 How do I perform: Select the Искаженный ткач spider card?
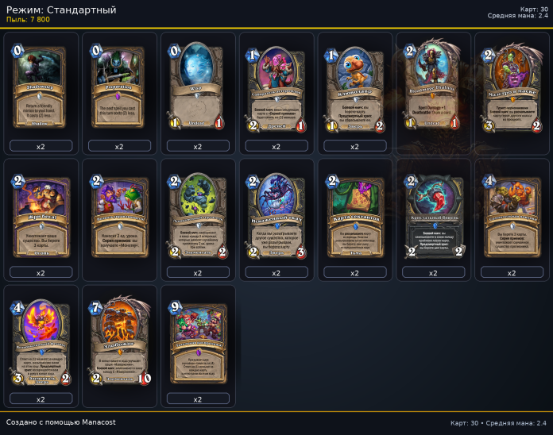(276, 216)
